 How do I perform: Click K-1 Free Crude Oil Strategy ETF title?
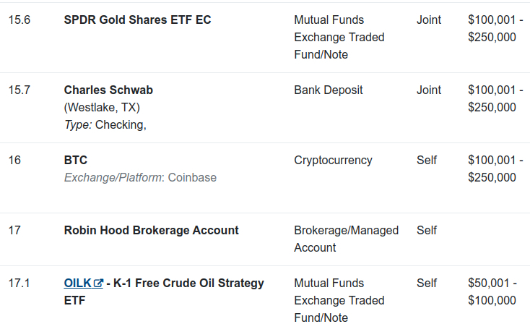click(x=164, y=292)
